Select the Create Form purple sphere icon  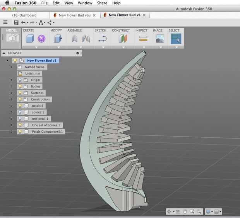tap(41, 39)
